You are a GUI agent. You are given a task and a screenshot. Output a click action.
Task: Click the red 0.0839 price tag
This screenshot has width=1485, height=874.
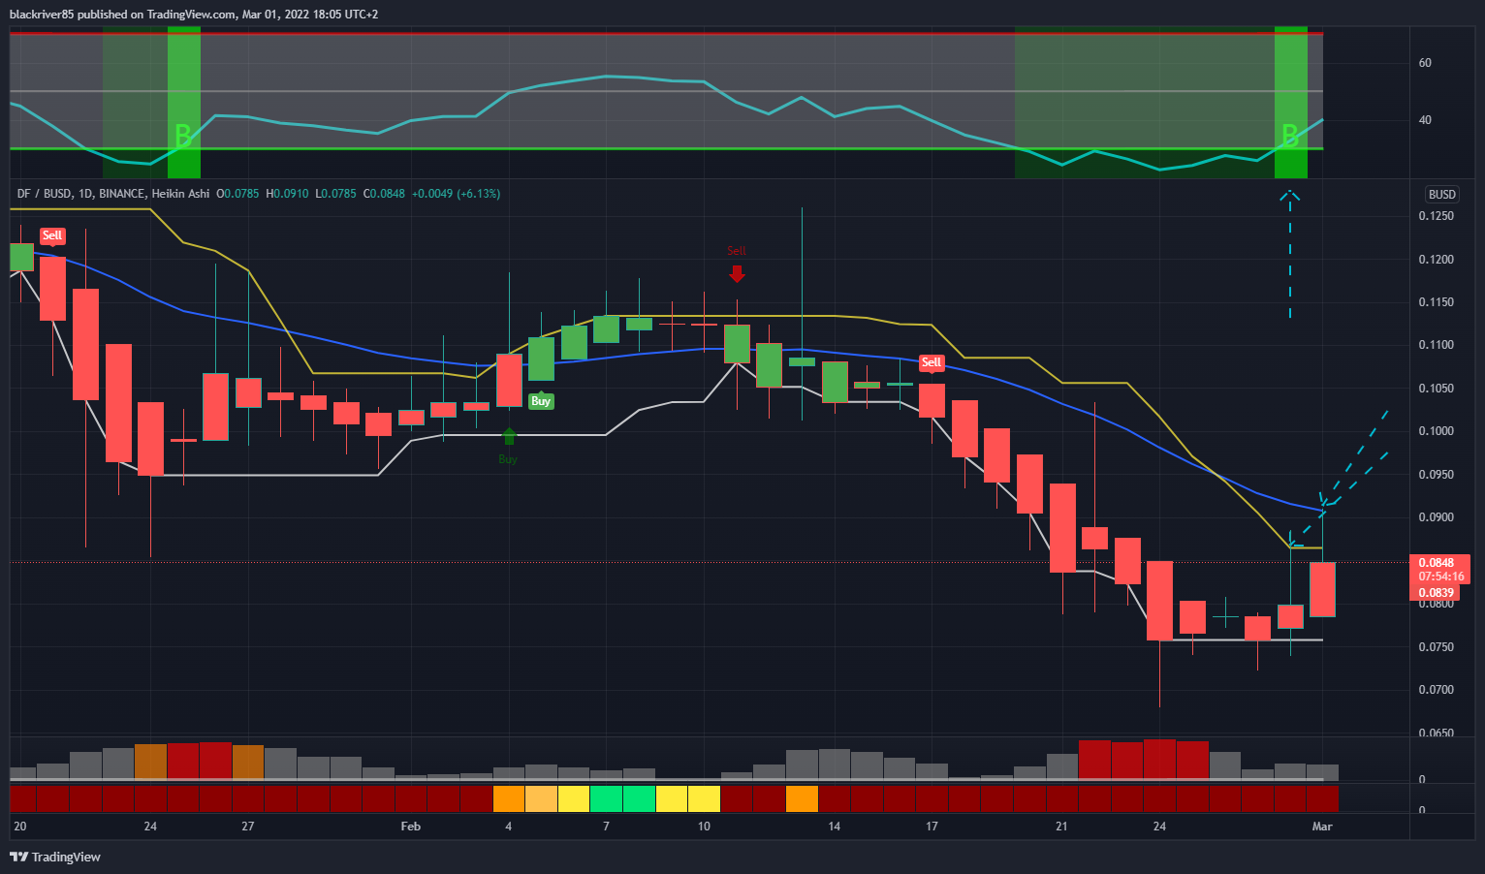1437,593
